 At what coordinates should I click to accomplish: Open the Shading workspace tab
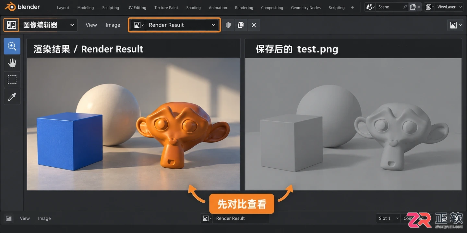pos(194,7)
